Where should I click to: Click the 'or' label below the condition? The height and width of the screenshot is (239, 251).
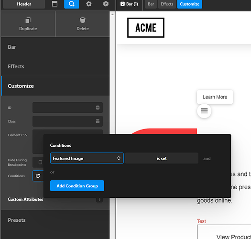point(52,172)
